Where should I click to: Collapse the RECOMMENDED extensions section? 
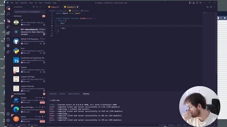tap(20, 94)
